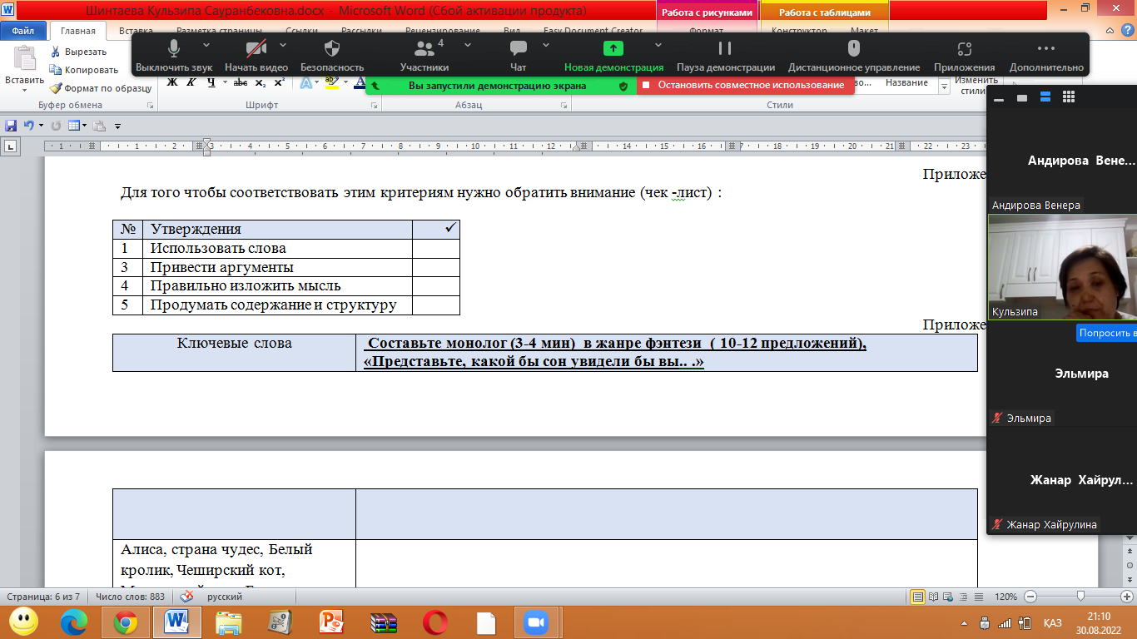Select the Главная ribbon tab
This screenshot has height=639, width=1137.
click(78, 31)
